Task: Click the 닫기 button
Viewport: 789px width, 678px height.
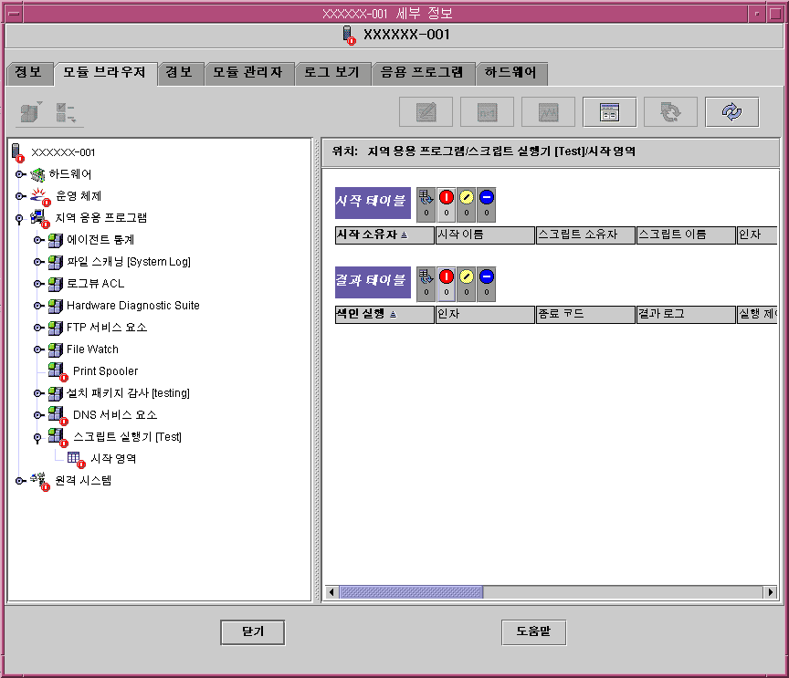Action: pos(252,631)
